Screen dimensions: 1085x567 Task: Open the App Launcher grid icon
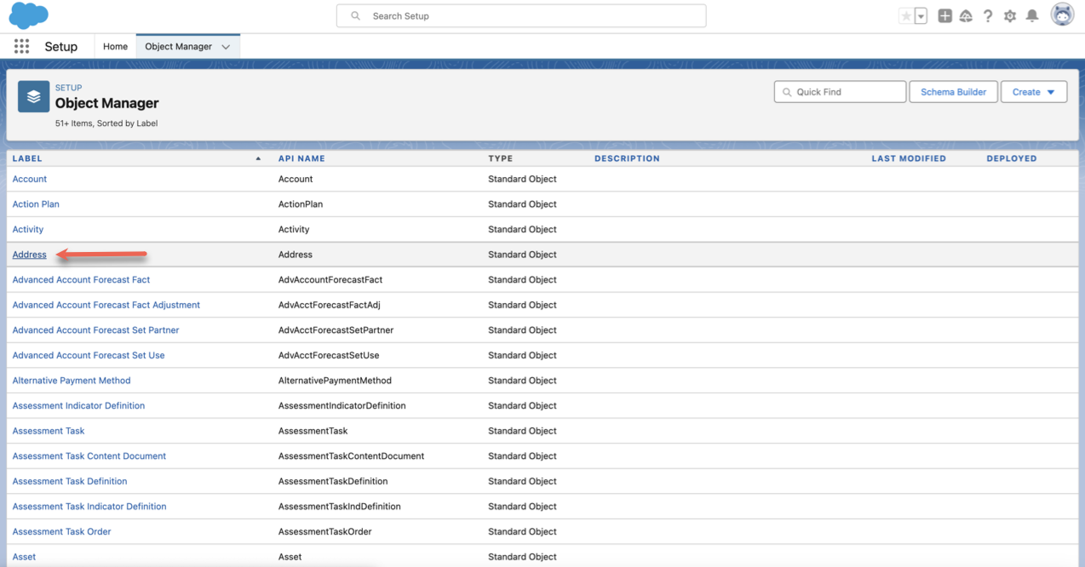21,47
